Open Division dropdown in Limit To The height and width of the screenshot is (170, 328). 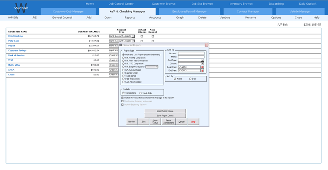pyautogui.click(x=202, y=63)
